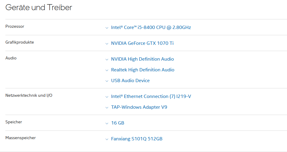Expand the Fanxiang S101Q 512GB chevron
The width and height of the screenshot is (287, 152).
107,139
